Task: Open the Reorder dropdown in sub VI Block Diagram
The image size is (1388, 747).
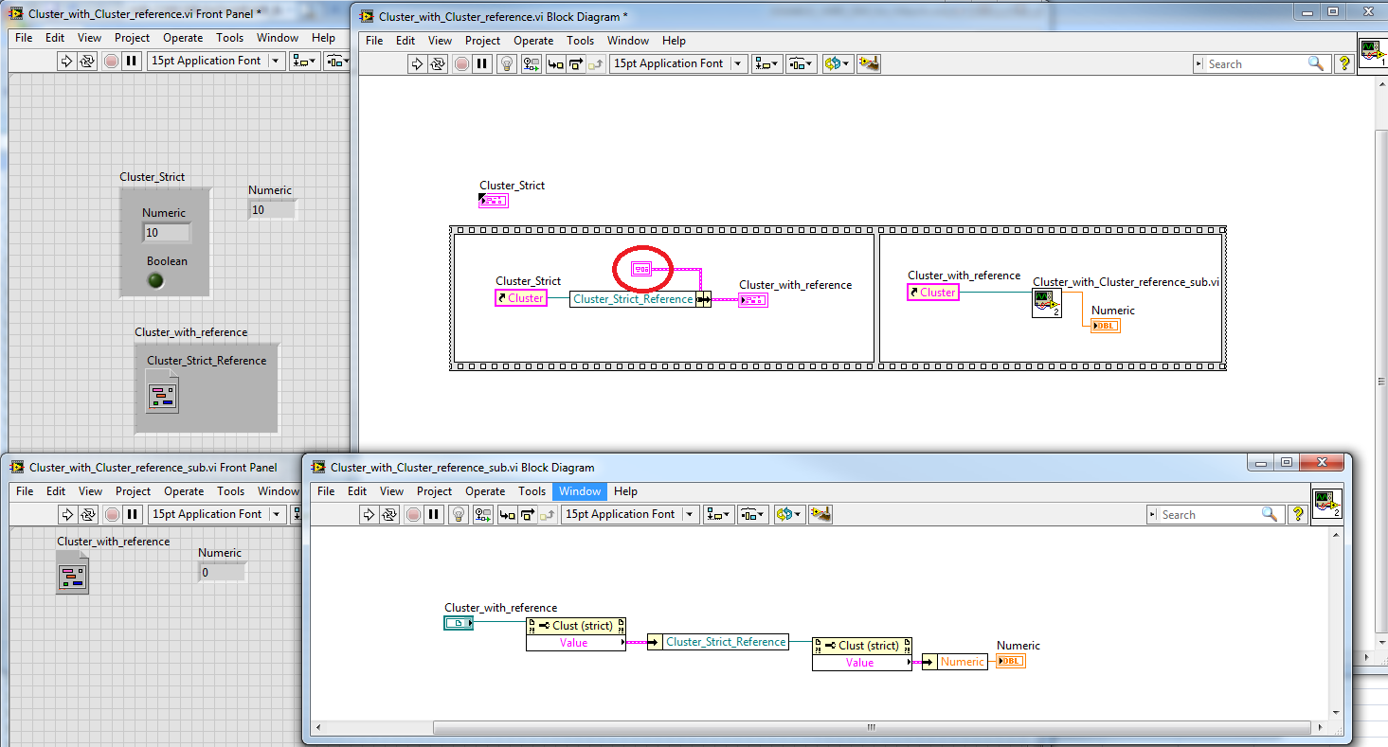Action: click(788, 514)
